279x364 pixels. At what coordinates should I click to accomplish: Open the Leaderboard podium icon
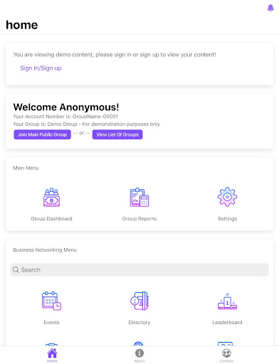(x=227, y=301)
